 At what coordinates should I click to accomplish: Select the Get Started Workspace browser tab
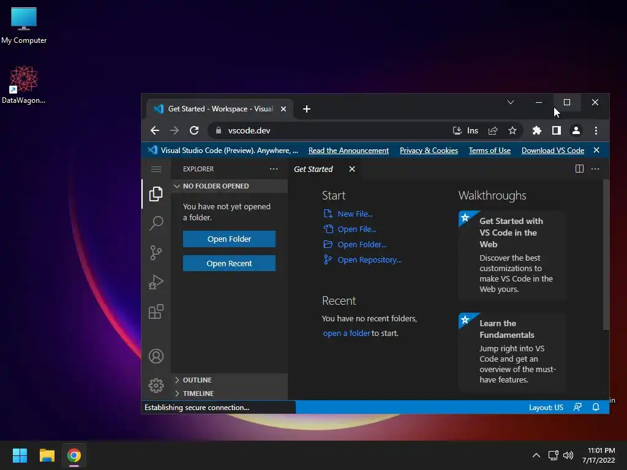tap(220, 109)
